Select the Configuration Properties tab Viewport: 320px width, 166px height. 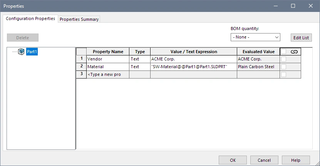pos(30,18)
